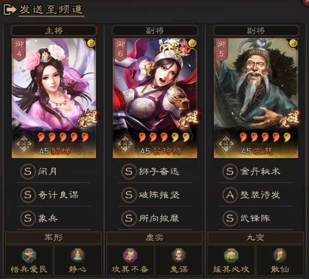
Task: Select the 狮子奋迅 skill entry
Action: (155, 171)
